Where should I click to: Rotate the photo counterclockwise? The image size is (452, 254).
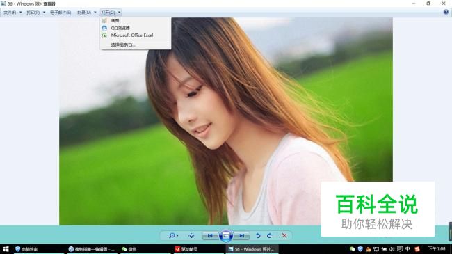258,236
